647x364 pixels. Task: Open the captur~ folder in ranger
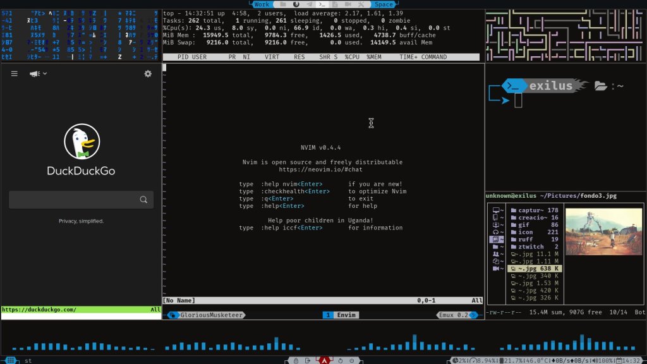534,210
